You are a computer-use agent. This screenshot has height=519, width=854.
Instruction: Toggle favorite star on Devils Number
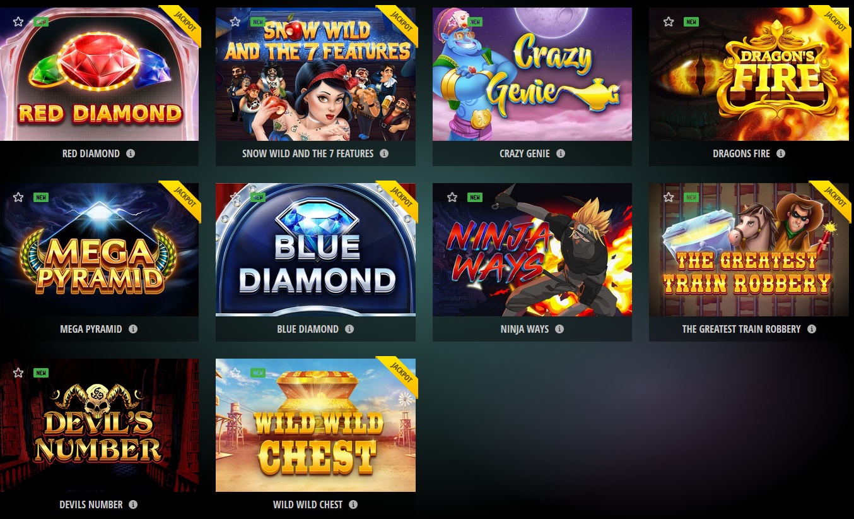tap(18, 373)
